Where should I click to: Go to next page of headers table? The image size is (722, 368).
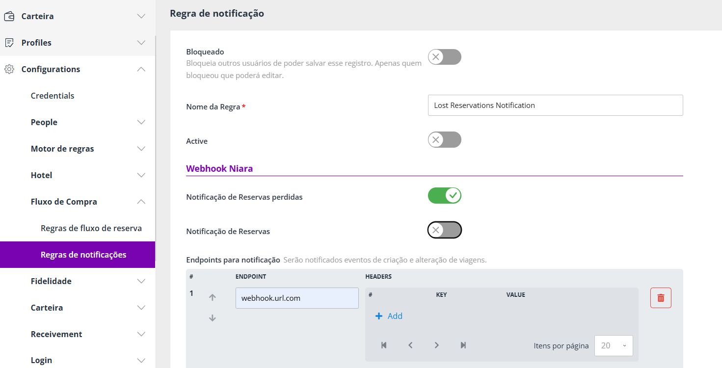point(437,345)
